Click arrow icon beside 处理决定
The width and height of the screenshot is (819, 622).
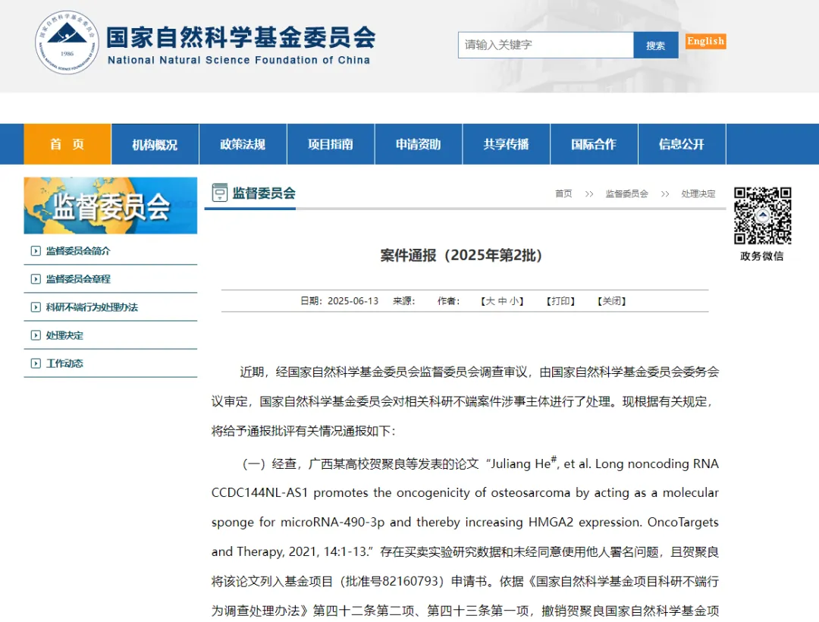pyautogui.click(x=36, y=335)
